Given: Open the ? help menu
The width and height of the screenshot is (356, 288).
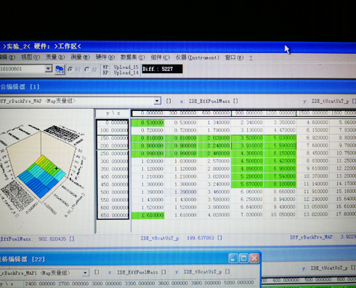Looking at the screenshot, I should (251, 58).
